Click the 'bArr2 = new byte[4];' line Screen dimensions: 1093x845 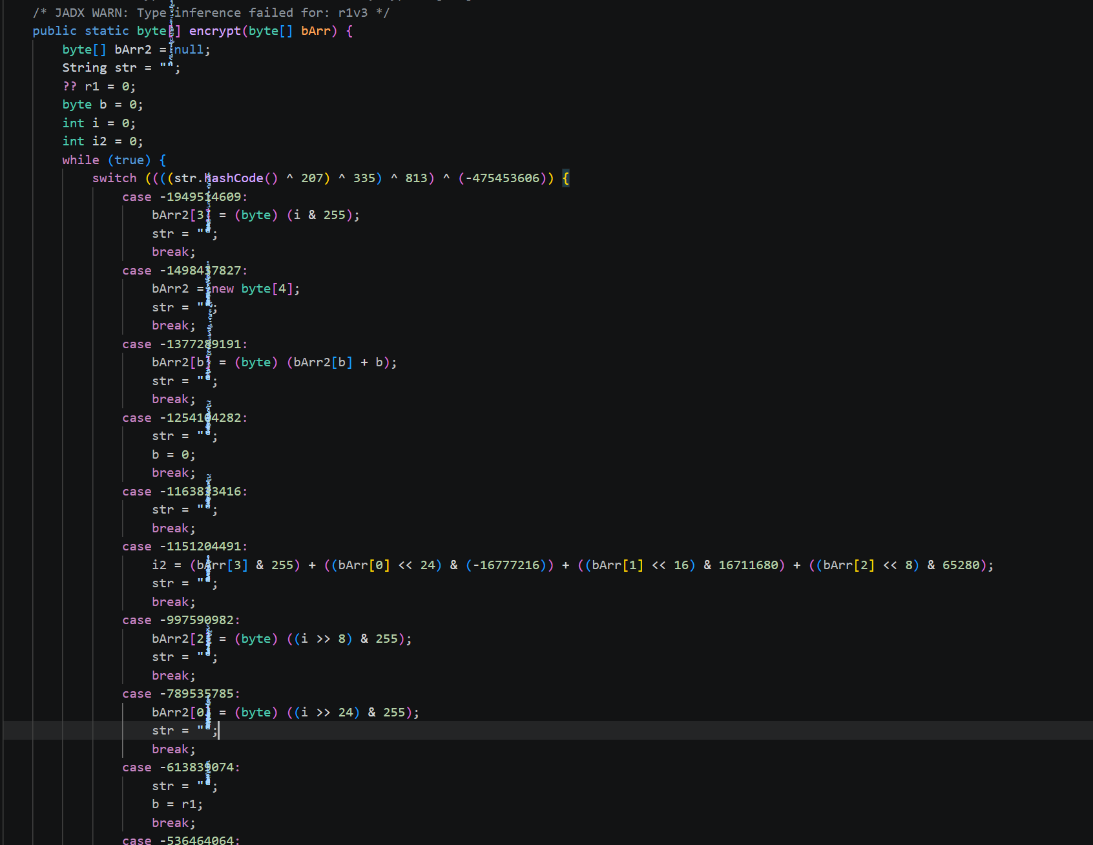coord(226,289)
